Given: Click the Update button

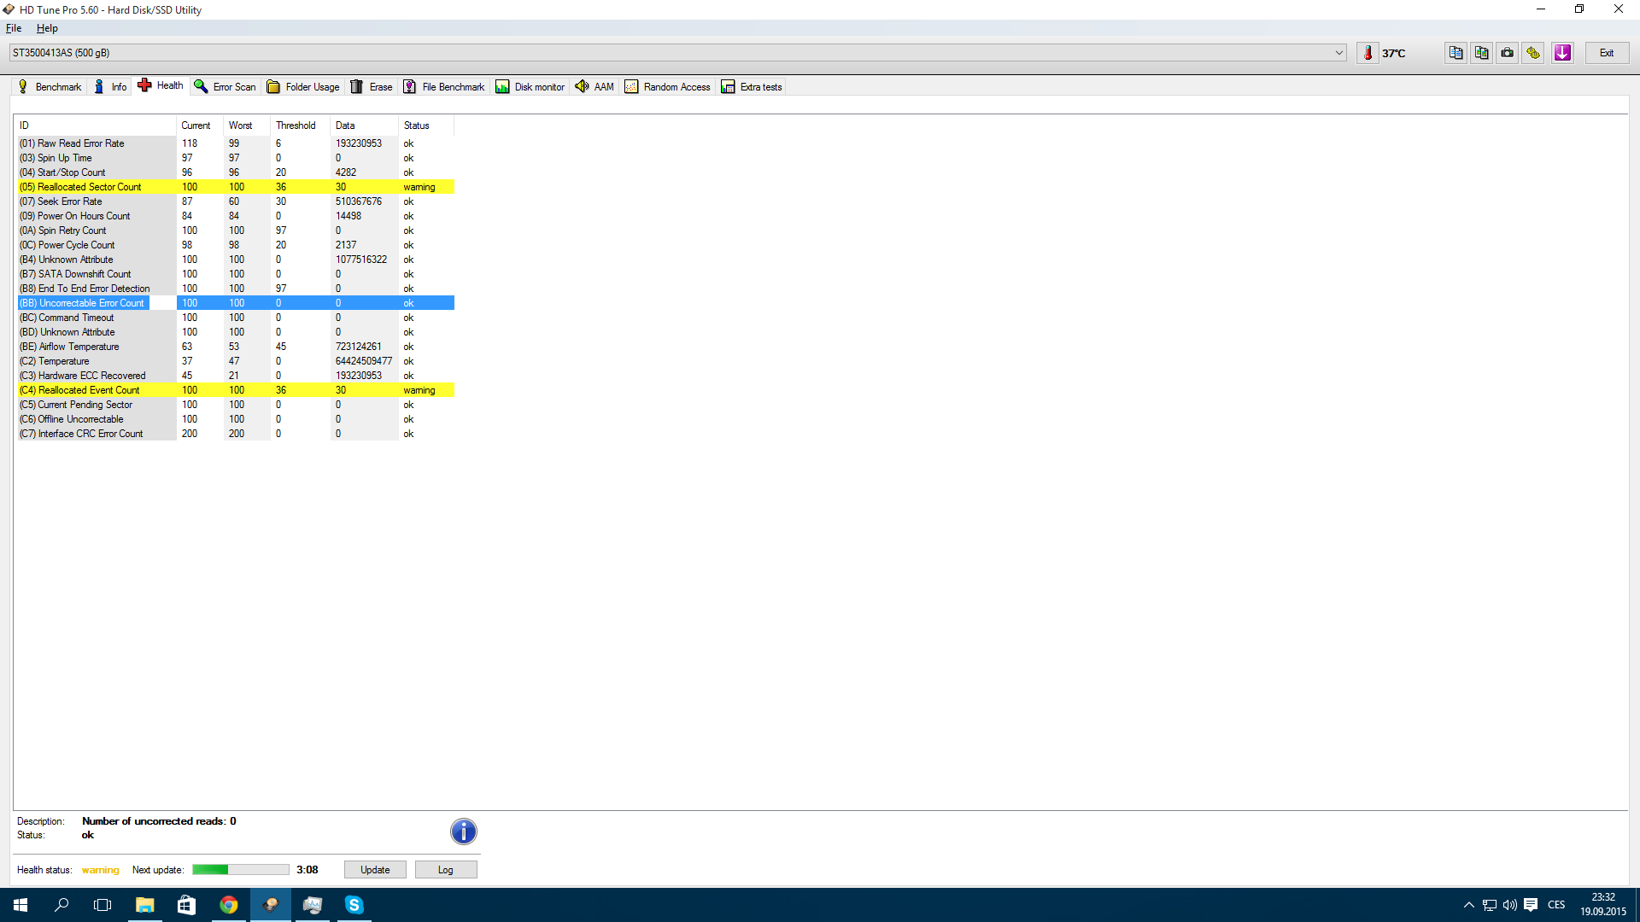Looking at the screenshot, I should [x=375, y=870].
